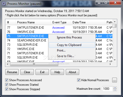This screenshot has height=97, width=123.
Task: Click the 10/19/2011 7:50:35 AM cell in row 77
Action: [87, 28]
